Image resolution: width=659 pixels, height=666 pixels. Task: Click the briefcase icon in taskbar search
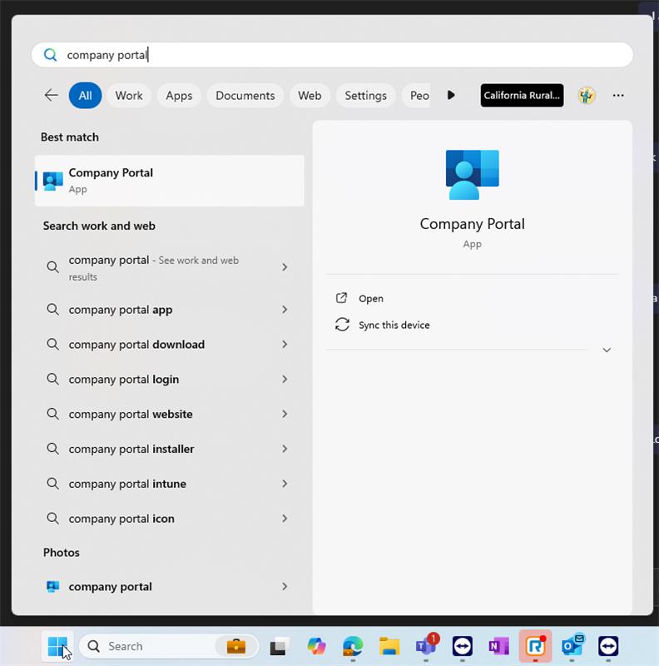[x=236, y=646]
